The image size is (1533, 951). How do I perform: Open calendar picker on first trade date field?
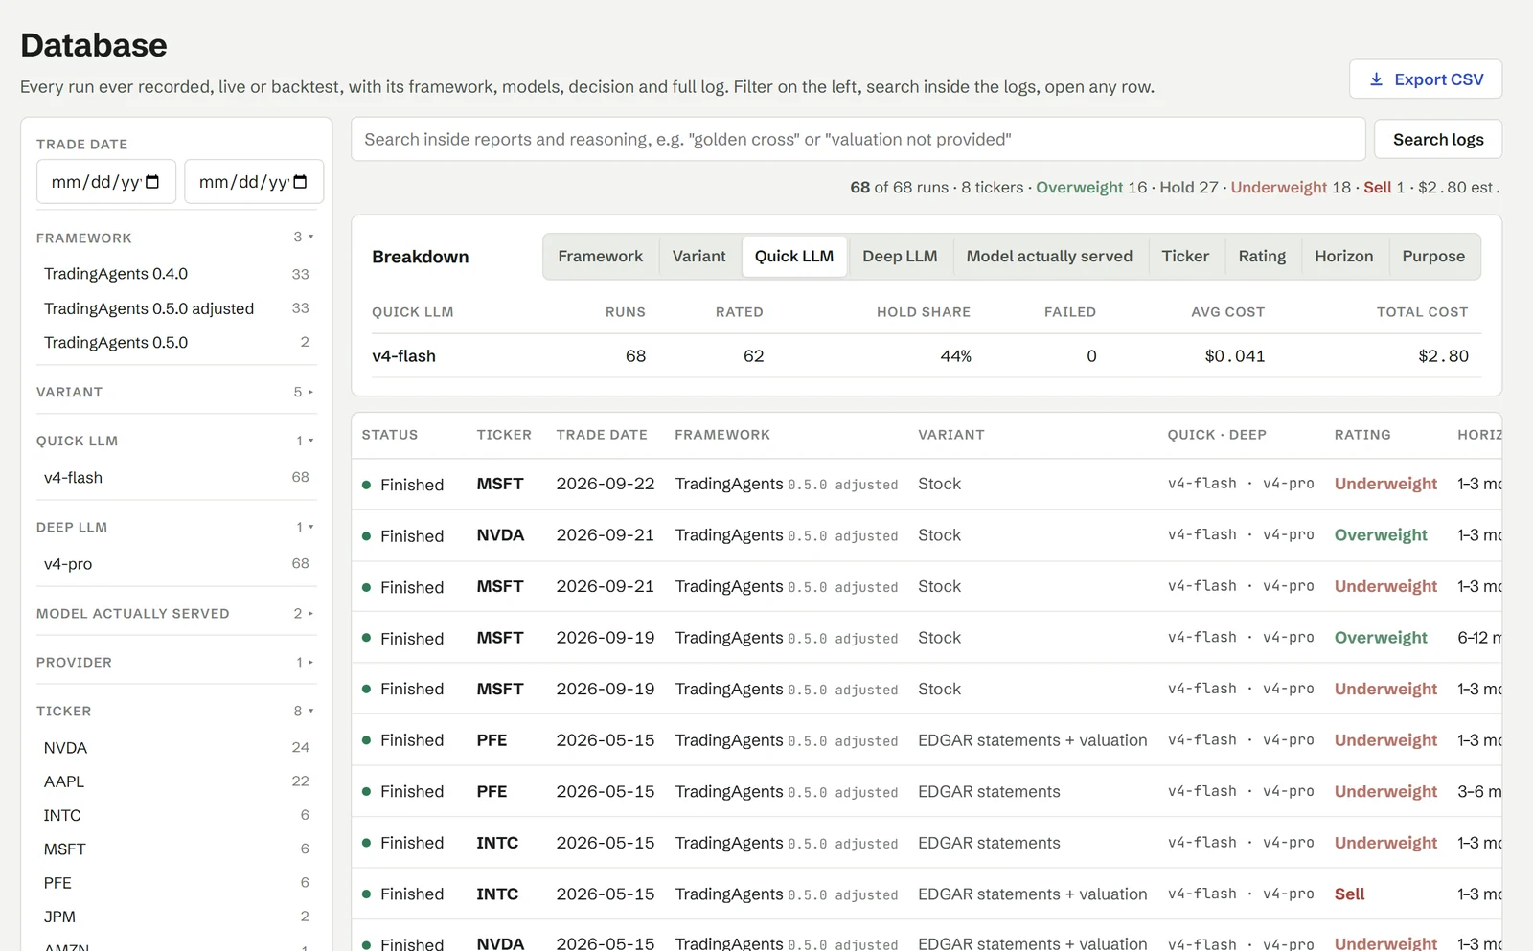152,182
